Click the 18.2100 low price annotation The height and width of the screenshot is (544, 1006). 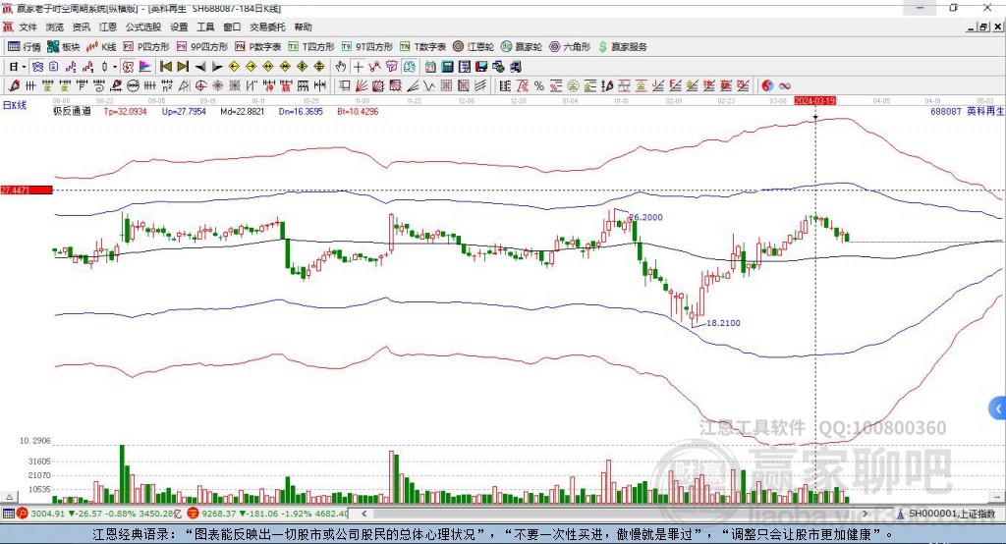click(x=723, y=323)
